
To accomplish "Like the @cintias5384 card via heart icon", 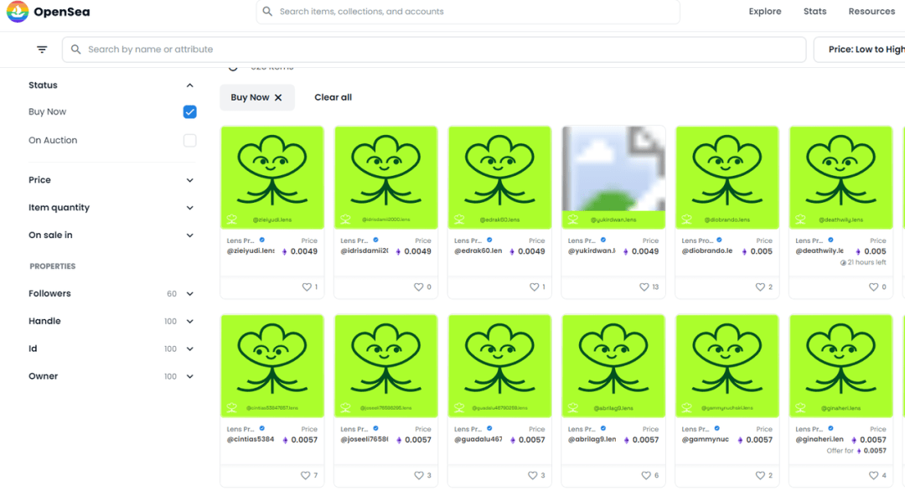I will click(305, 476).
